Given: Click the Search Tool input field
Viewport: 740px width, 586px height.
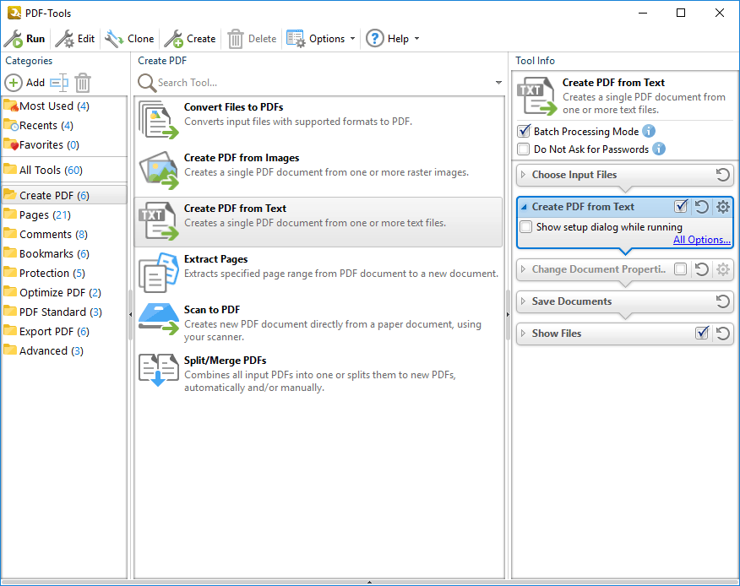Looking at the screenshot, I should click(x=324, y=83).
